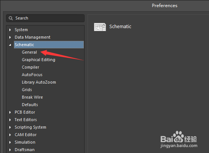Screen dimensions: 209x153
Task: Open Graphical Editing preferences
Action: point(38,60)
